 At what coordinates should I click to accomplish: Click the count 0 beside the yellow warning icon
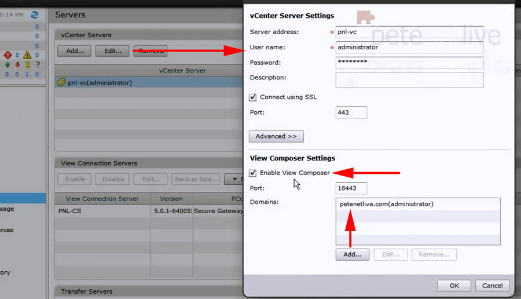click(x=37, y=55)
